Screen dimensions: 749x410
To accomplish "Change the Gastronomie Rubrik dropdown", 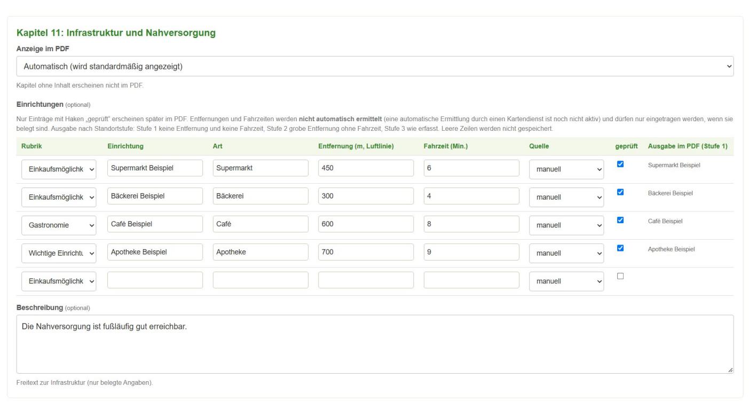I will [59, 225].
